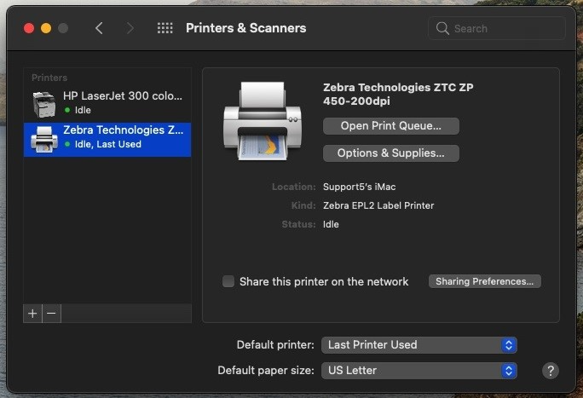Click the Zebra EPL2 Label Printer text

[378, 205]
